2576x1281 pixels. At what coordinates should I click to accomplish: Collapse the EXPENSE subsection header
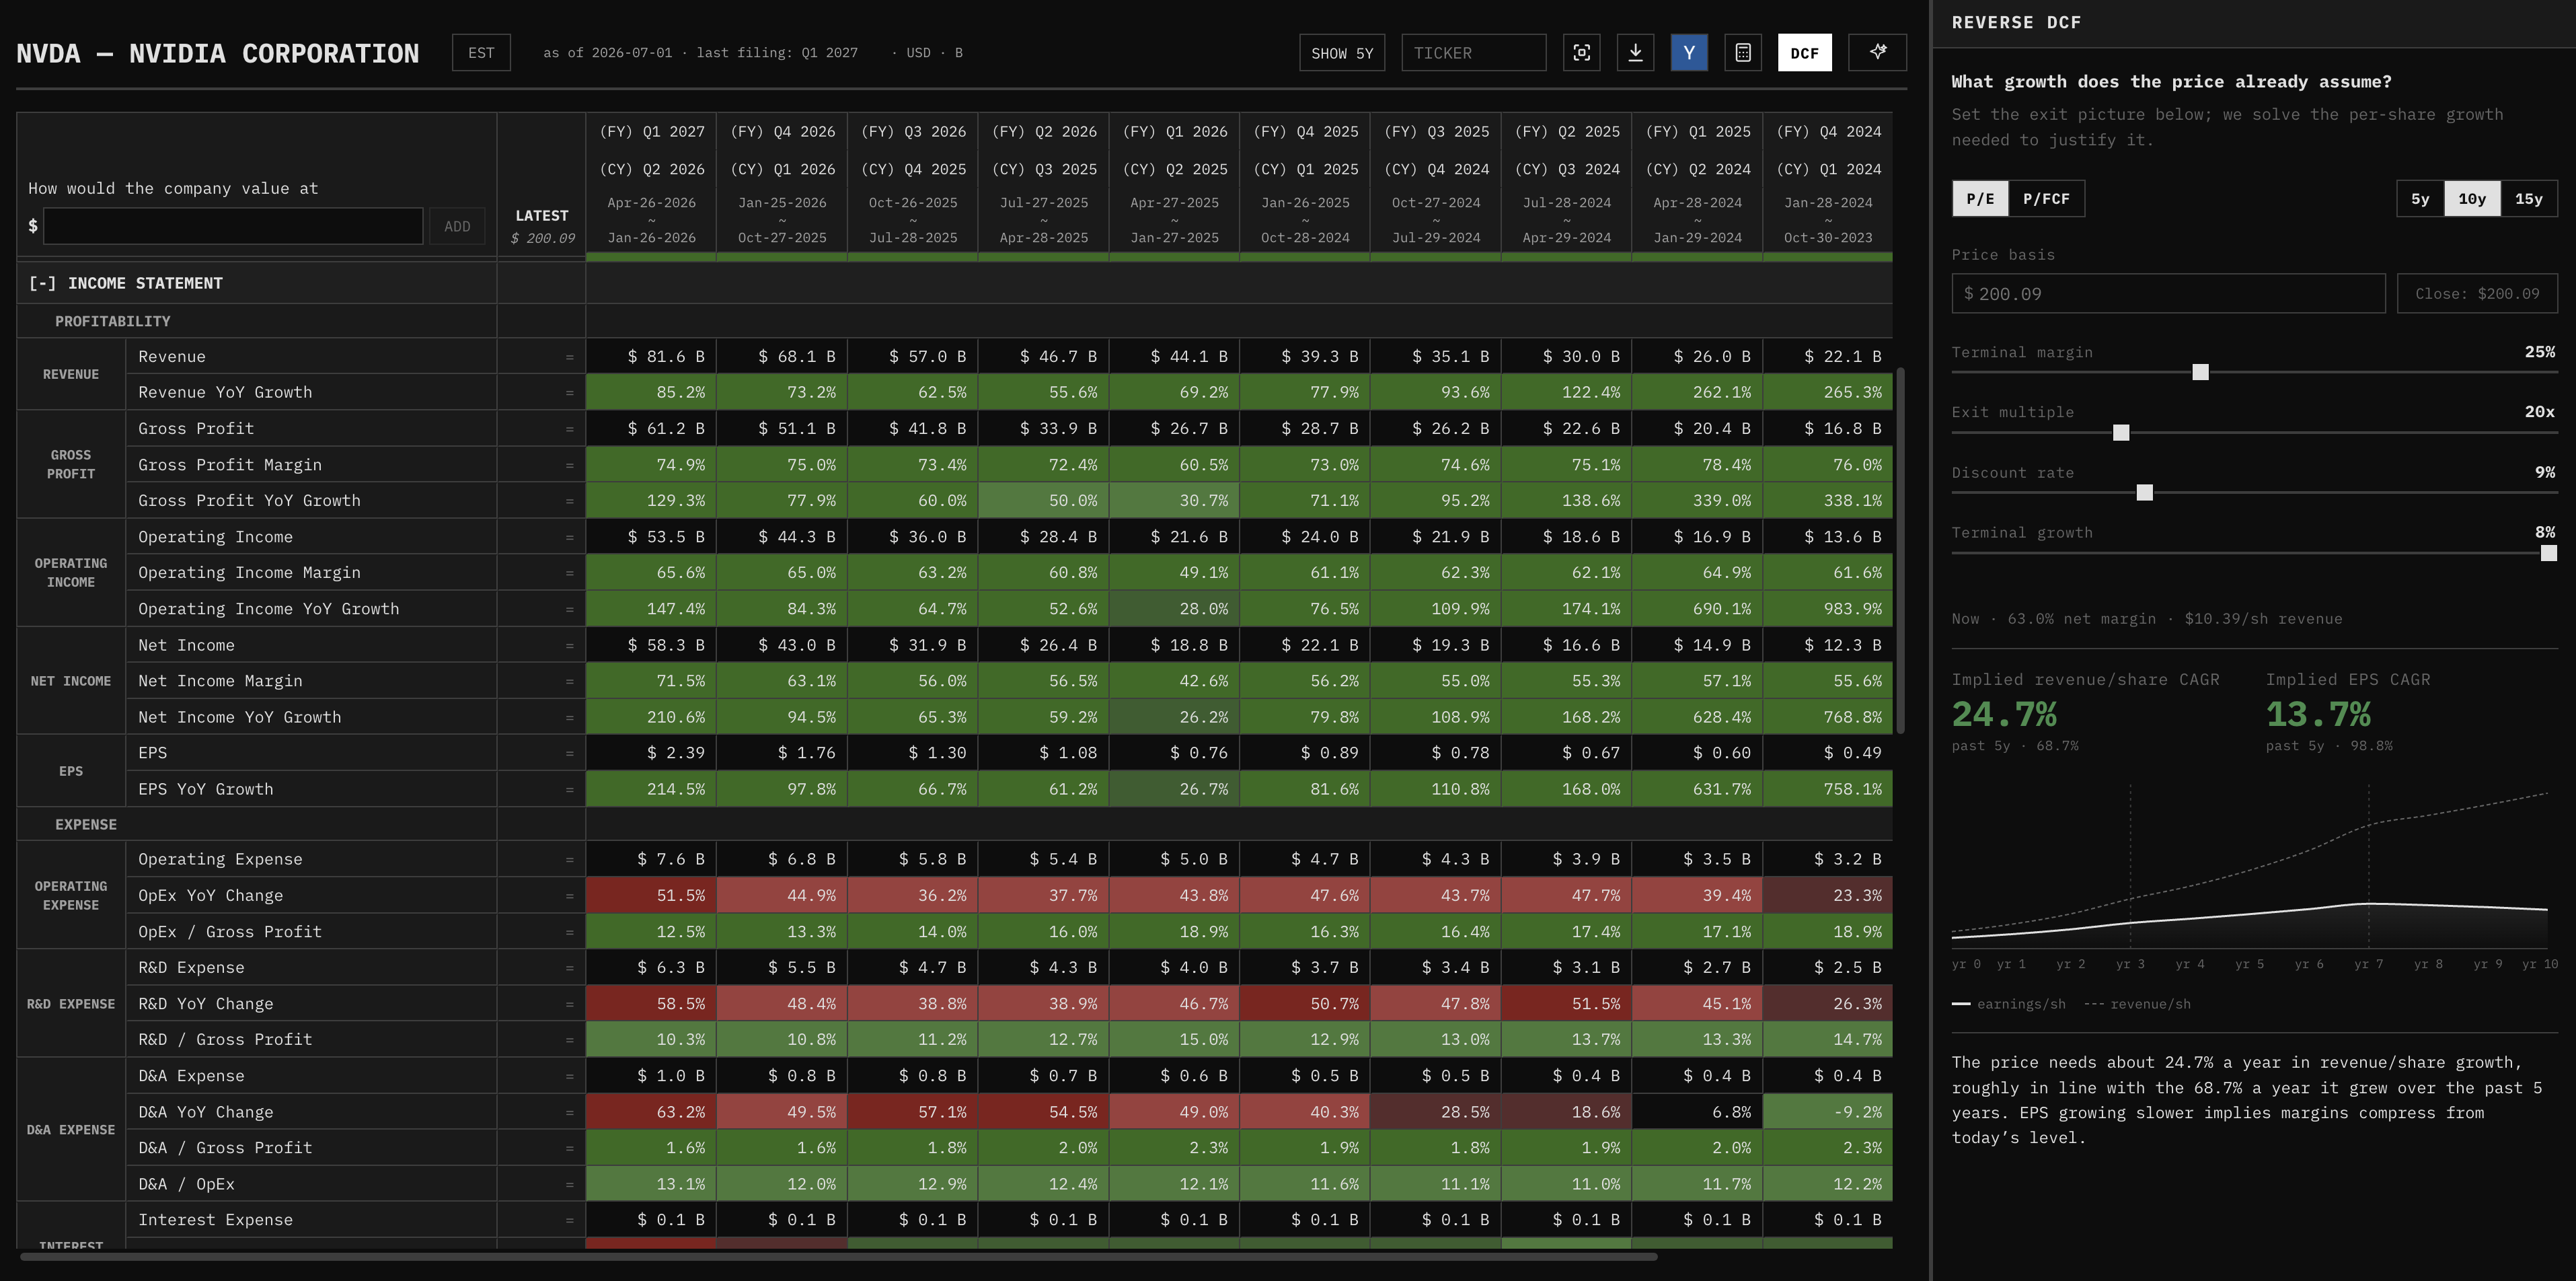(86, 824)
